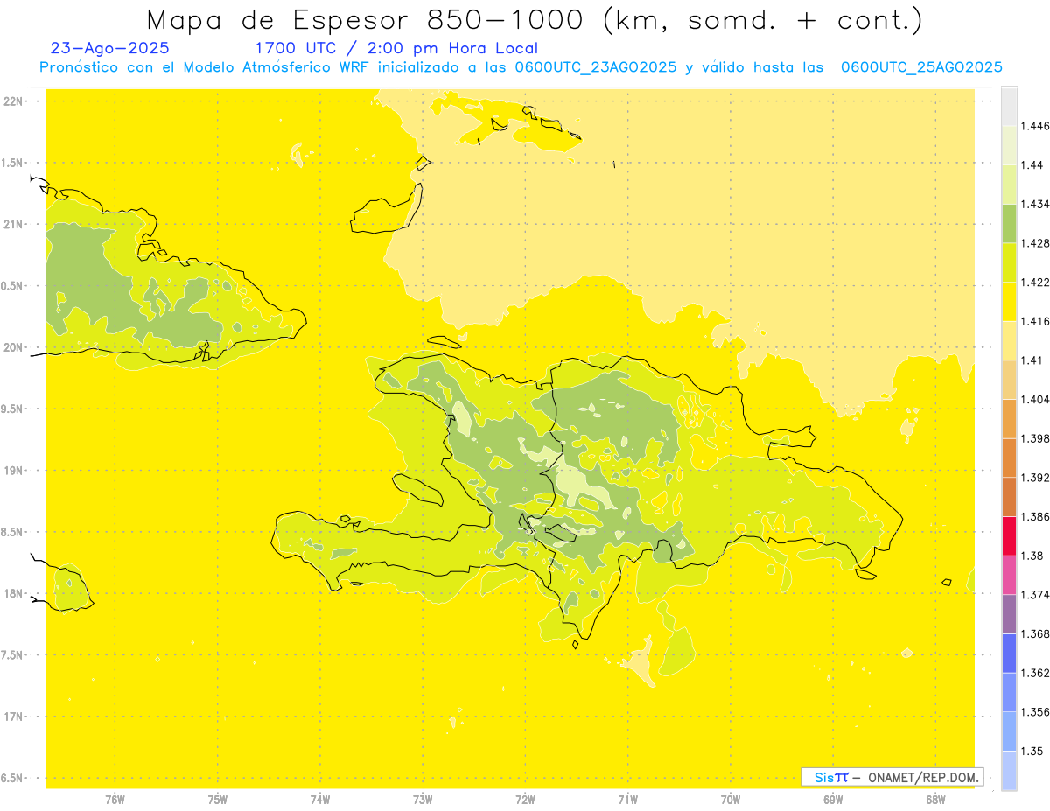This screenshot has width=1050, height=811.
Task: Pick the purple 1.368–1.374 colorbar swatch
Action: 1009,614
